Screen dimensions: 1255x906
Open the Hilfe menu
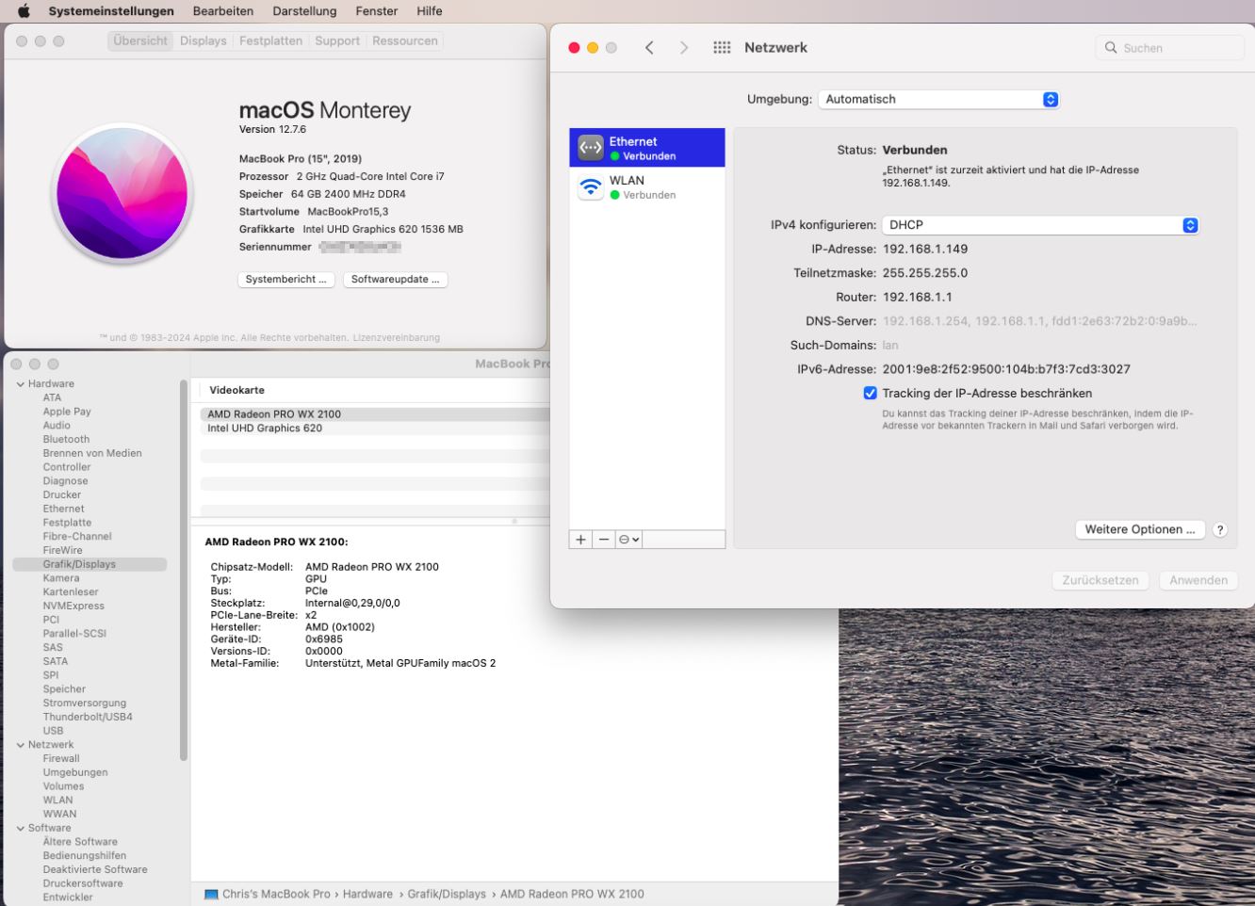(430, 11)
